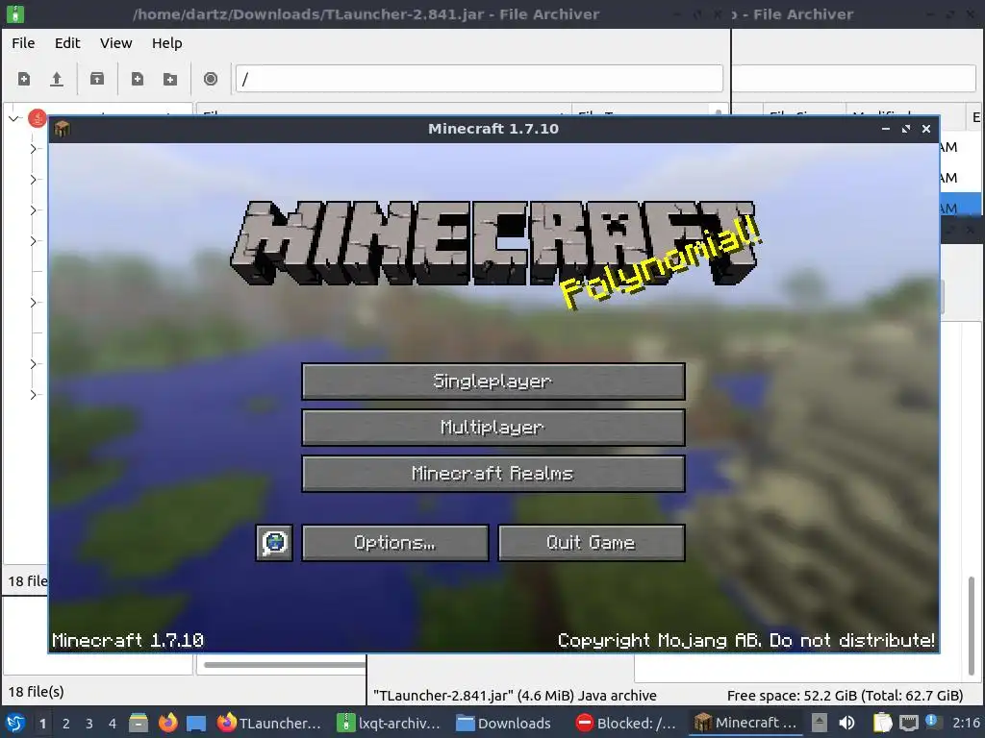985x738 pixels.
Task: Click the Add folder toolbar icon
Action: click(169, 79)
